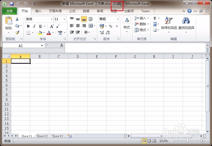Expand the Name Box A1 dropdown
Viewport: 212px width, 146px height.
[42, 46]
